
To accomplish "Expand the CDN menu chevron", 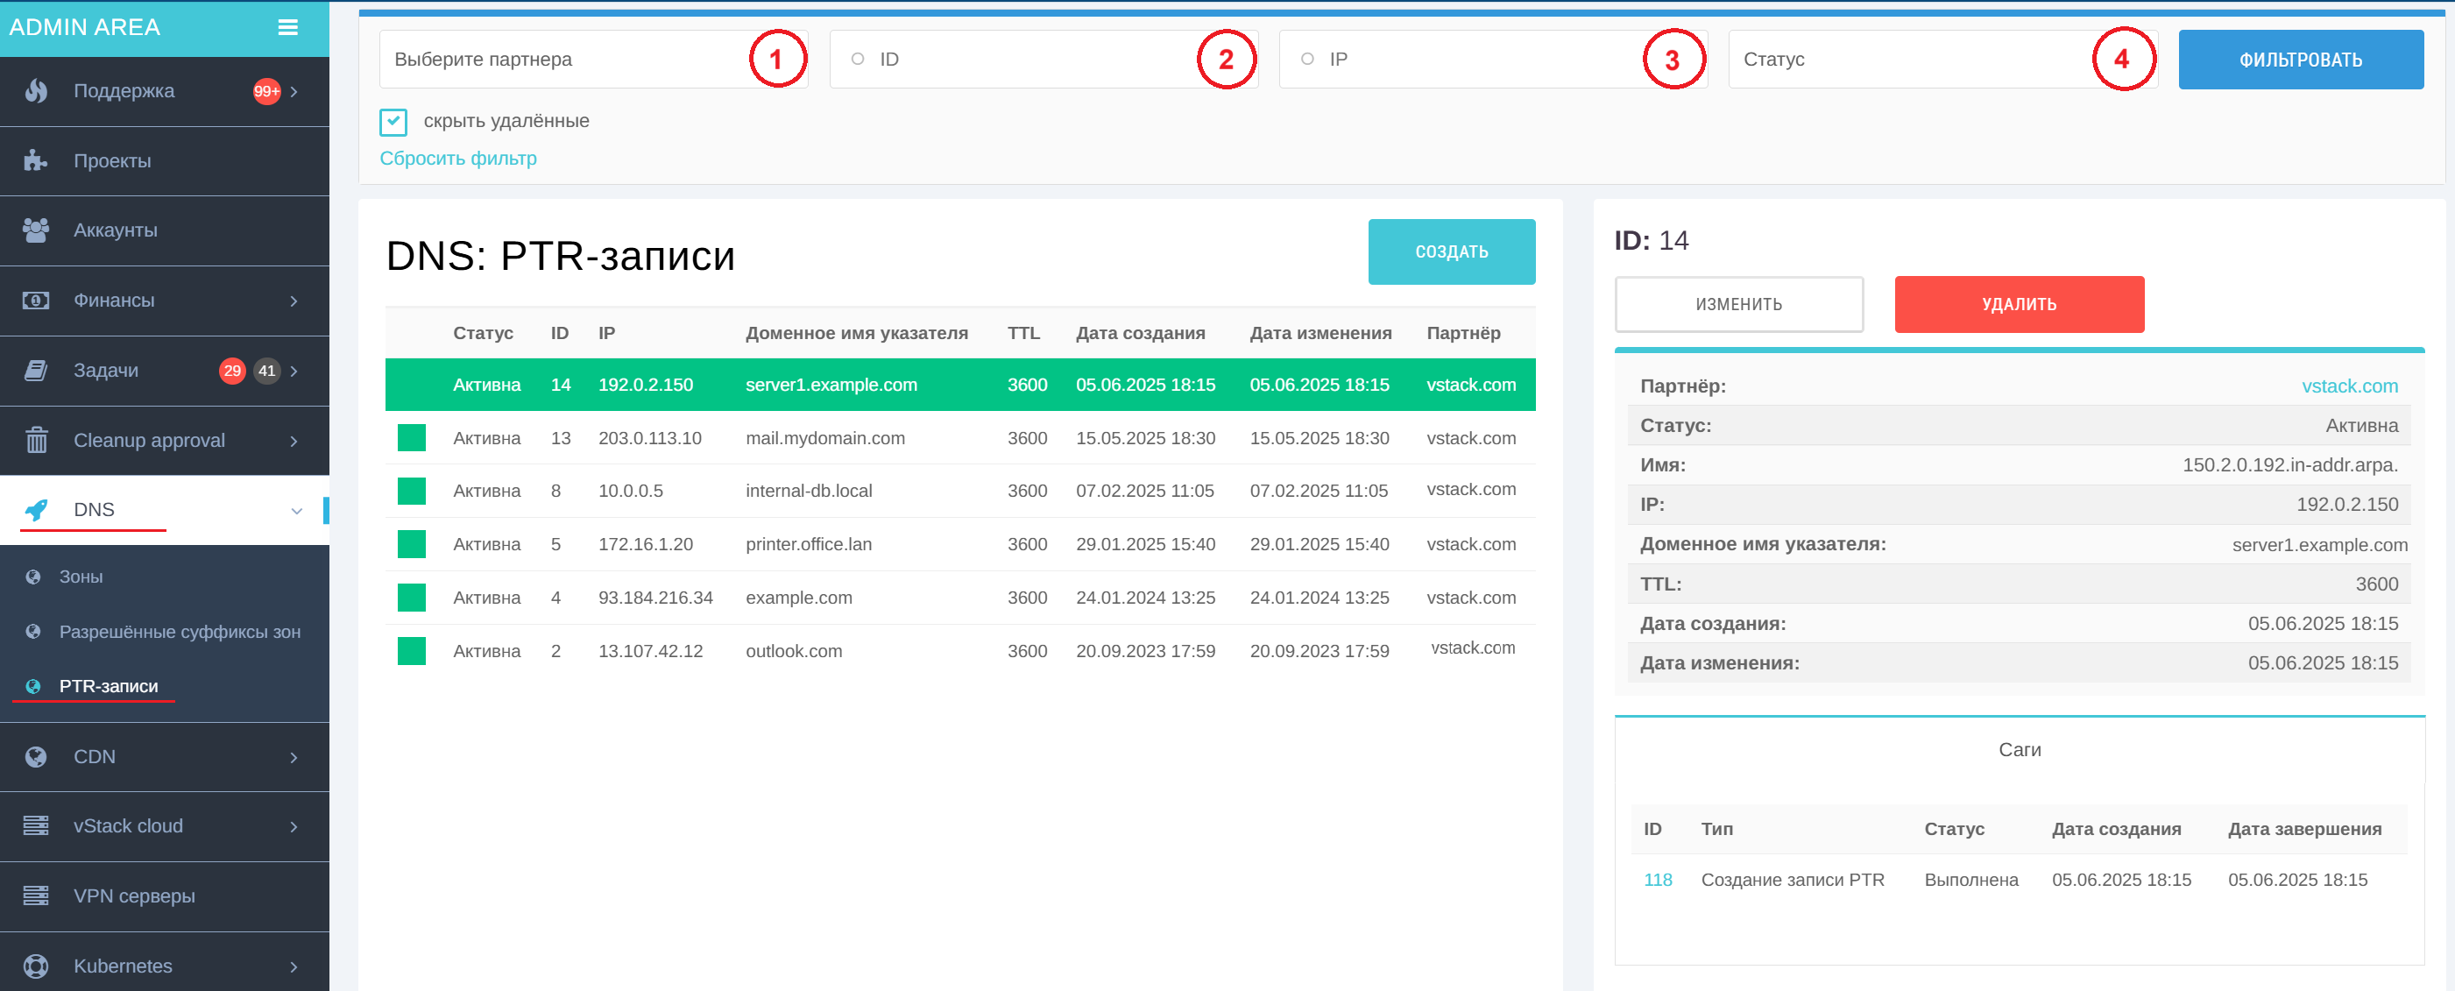I will 294,756.
